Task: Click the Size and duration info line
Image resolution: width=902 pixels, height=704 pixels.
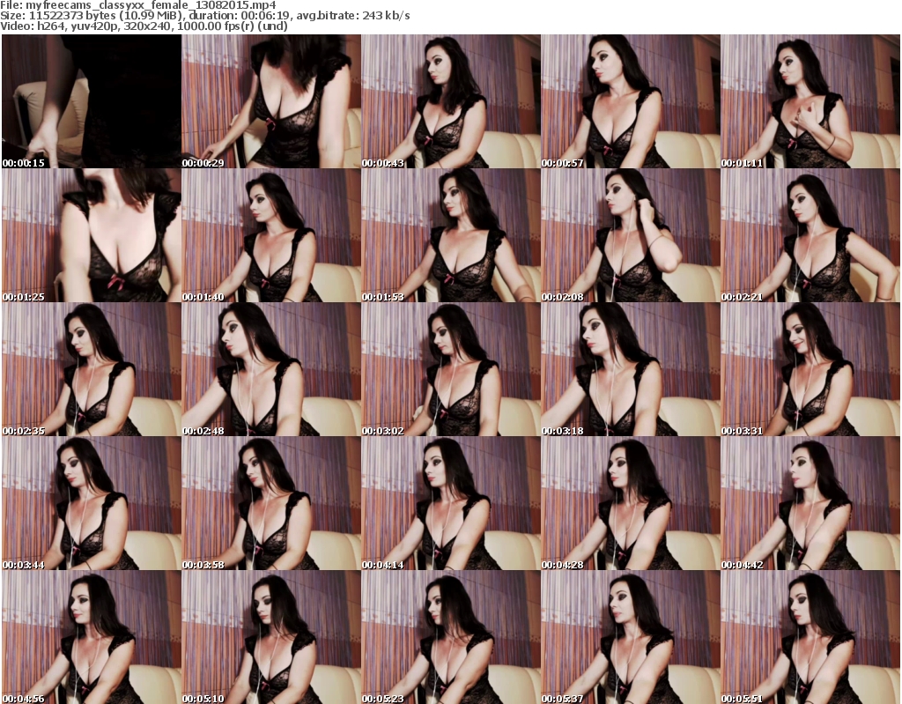Action: 204,16
